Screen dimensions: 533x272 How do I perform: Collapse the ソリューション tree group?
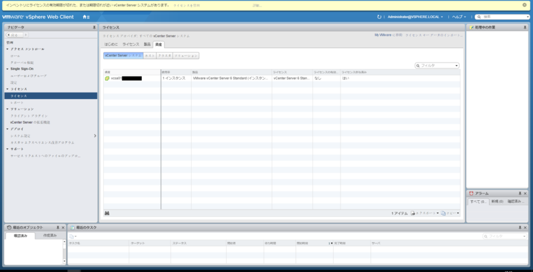point(7,109)
